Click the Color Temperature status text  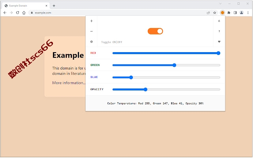tap(155, 103)
